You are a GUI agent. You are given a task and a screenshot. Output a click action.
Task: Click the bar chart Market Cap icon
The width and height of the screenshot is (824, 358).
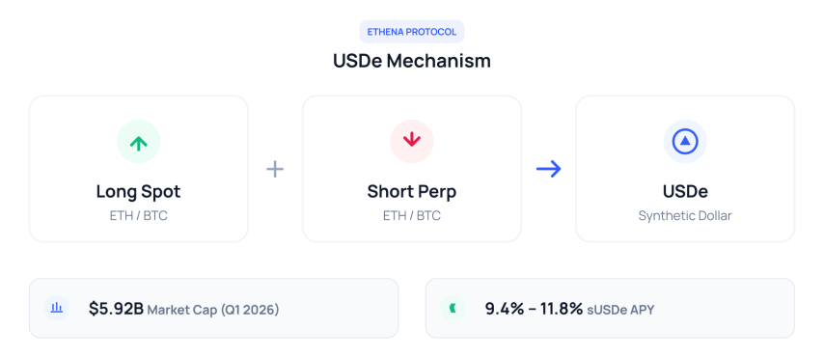(57, 308)
